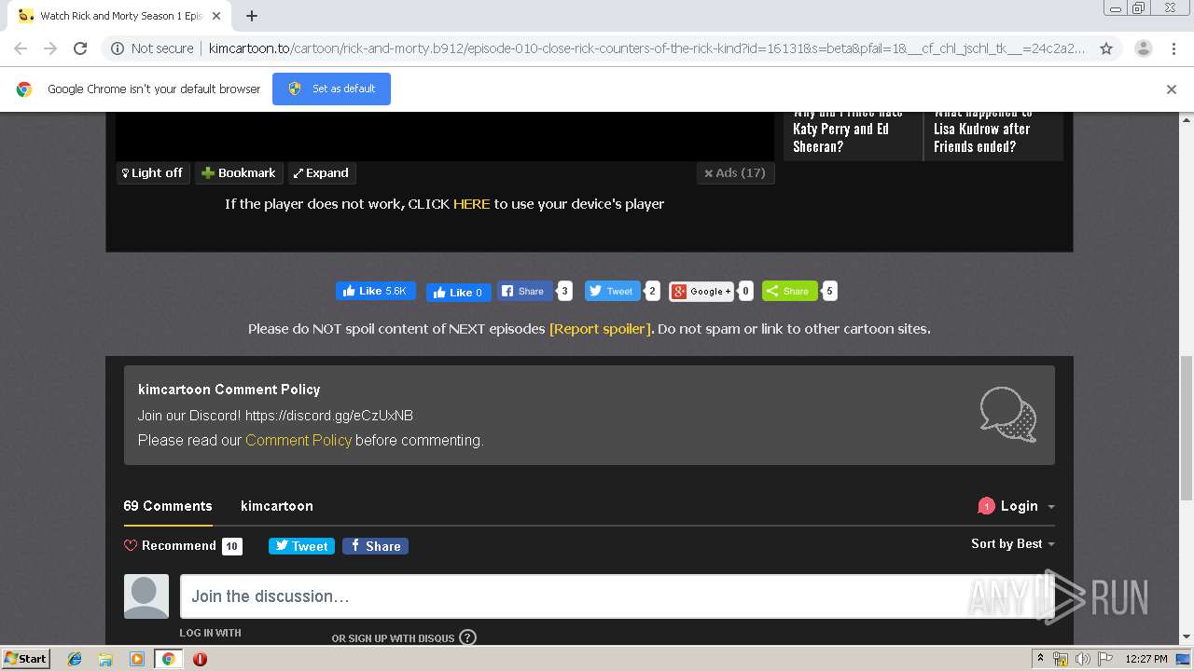Follow the HERE link for device player
The height and width of the screenshot is (671, 1194).
[471, 203]
